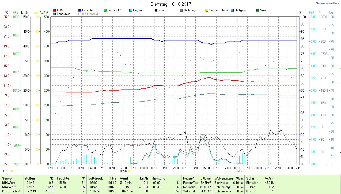
Task: Select the Luftdruck column header in table
Action: click(96, 178)
